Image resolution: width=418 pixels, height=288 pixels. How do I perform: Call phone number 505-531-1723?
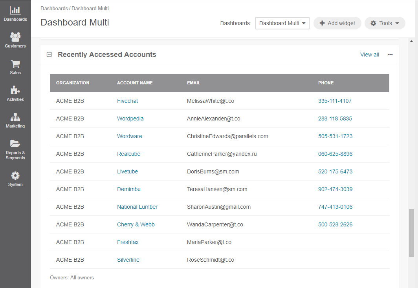click(335, 136)
